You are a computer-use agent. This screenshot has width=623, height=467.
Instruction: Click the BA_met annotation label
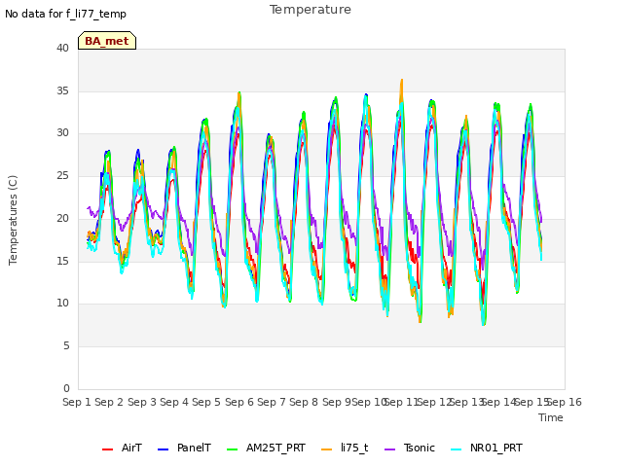click(107, 41)
